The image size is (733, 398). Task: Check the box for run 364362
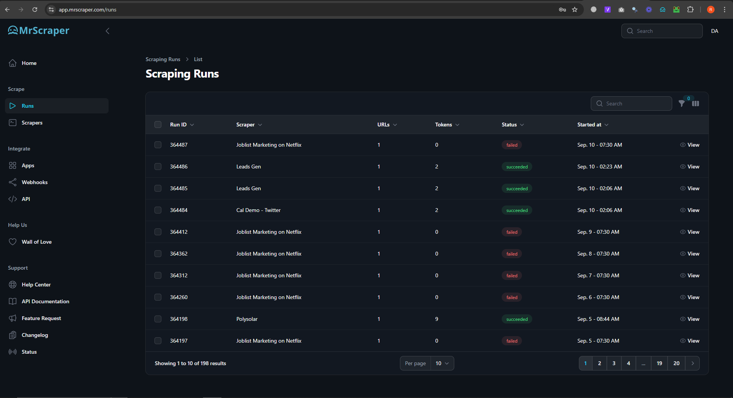coord(158,254)
